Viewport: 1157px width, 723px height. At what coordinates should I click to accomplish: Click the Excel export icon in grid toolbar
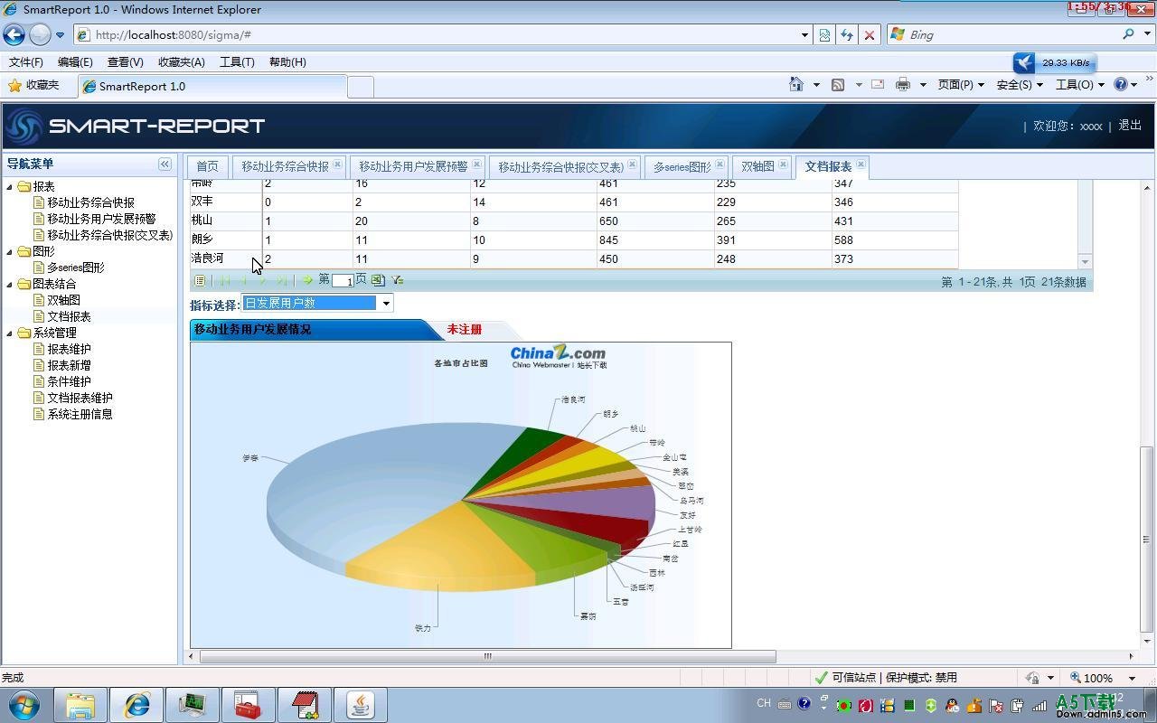pos(378,280)
